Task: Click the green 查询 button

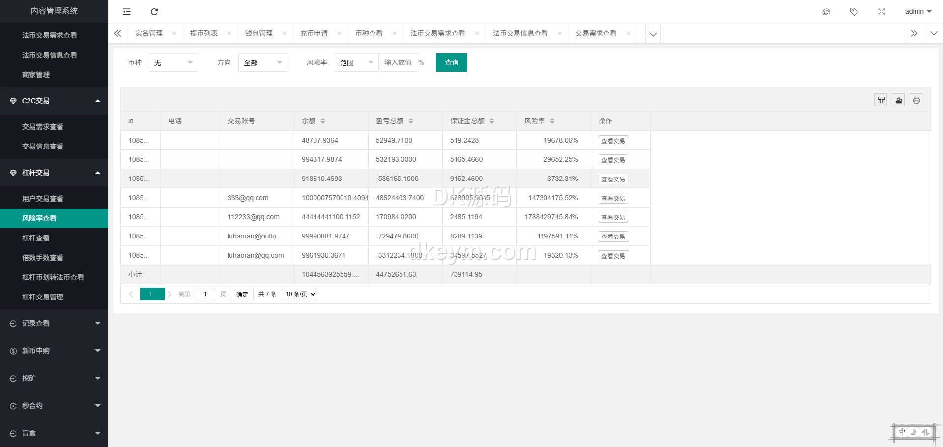Action: point(451,62)
